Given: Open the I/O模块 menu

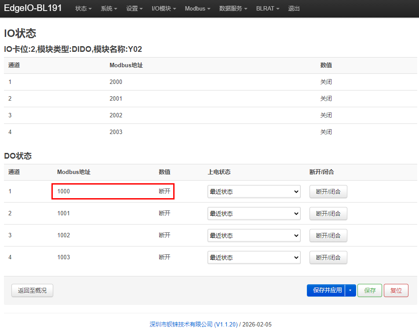Looking at the screenshot, I should [164, 8].
